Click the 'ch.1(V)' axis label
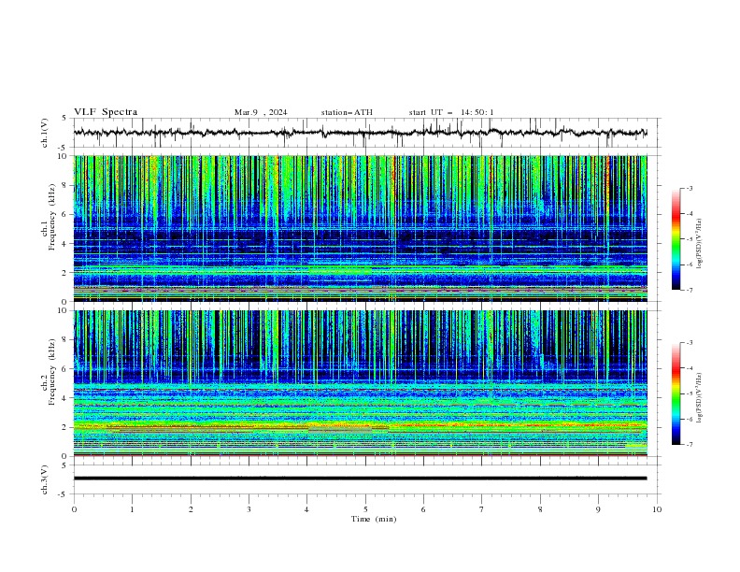Screen dimensions: 740x572 [x=45, y=133]
